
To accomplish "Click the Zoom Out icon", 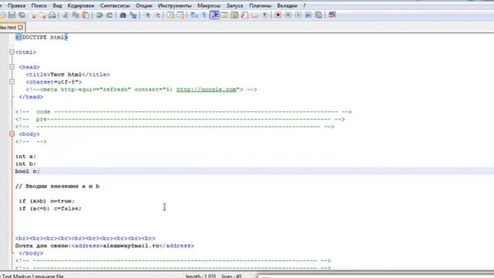I will (x=157, y=15).
